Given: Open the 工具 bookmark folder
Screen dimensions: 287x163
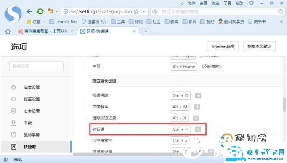Looking at the screenshot, I should tap(118, 22).
